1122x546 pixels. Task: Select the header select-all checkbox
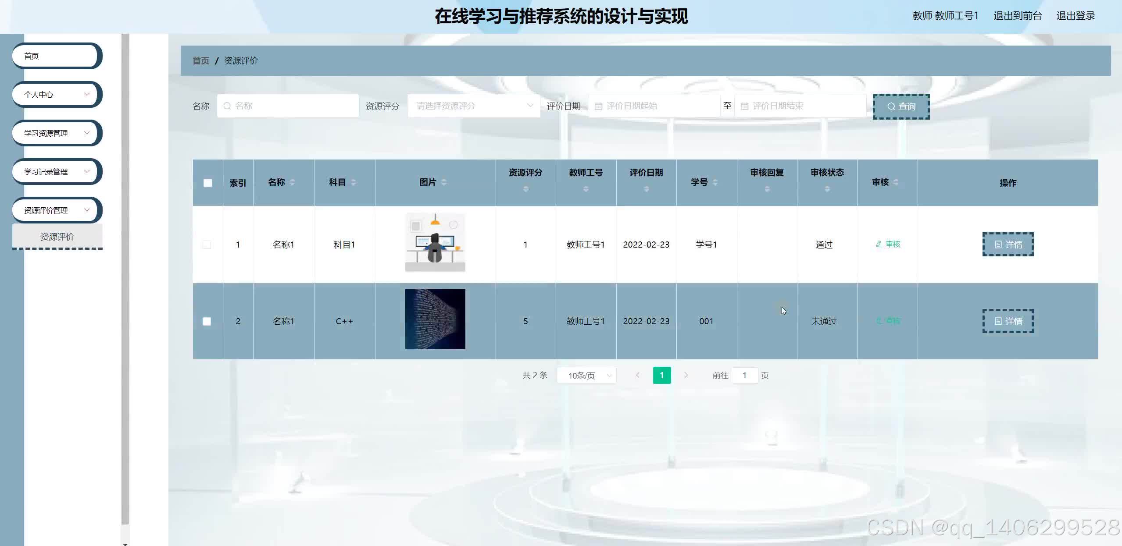(207, 183)
